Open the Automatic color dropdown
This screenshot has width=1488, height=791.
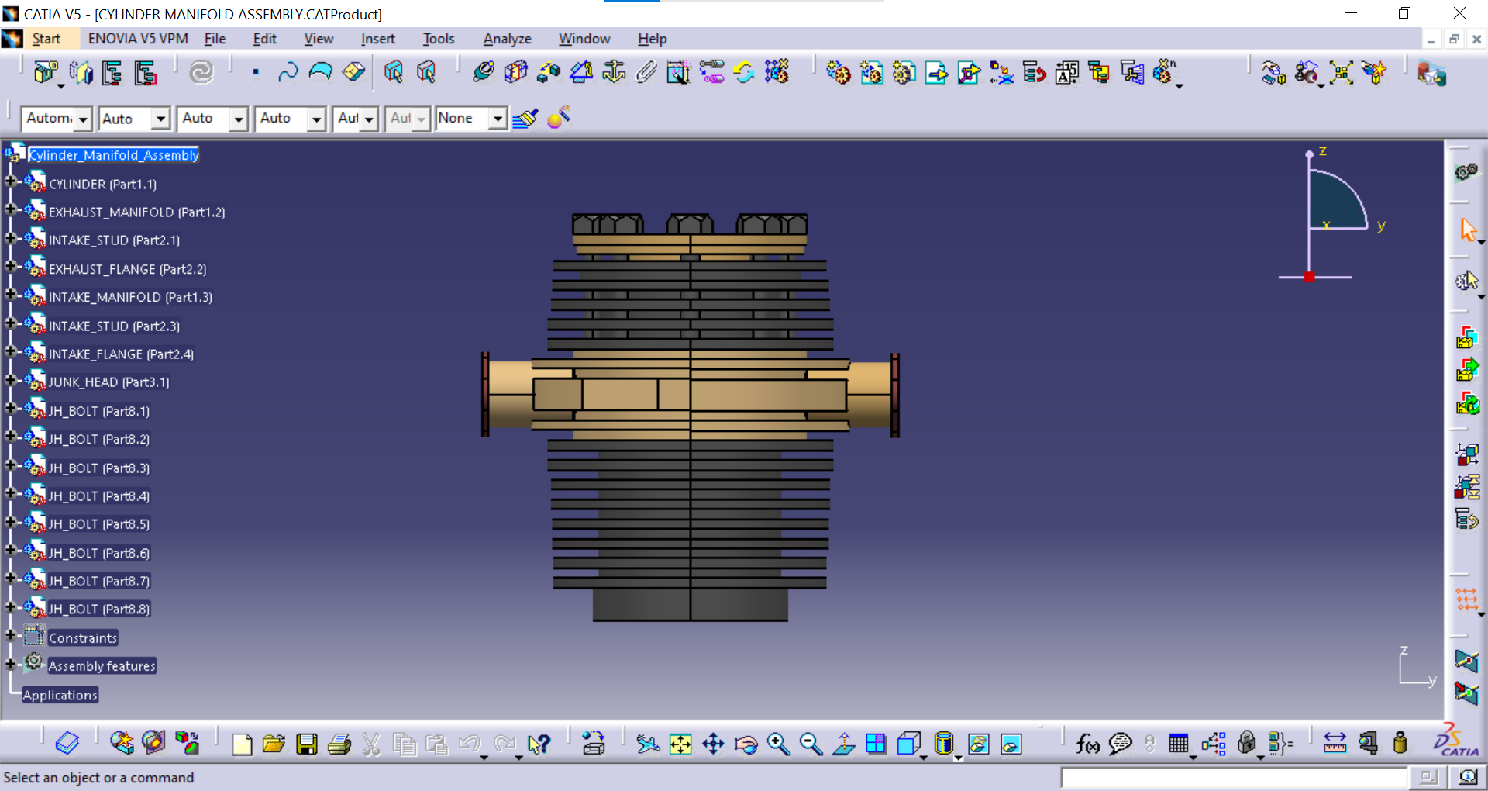83,119
